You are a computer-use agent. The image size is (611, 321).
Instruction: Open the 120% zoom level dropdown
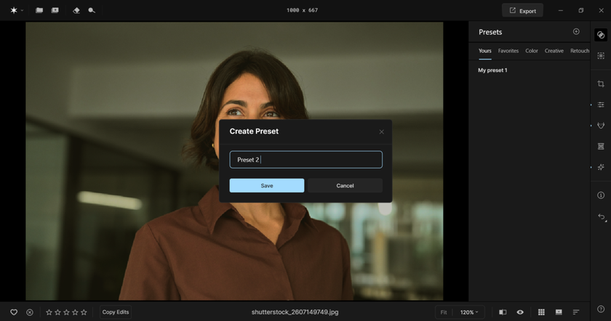[x=469, y=312]
